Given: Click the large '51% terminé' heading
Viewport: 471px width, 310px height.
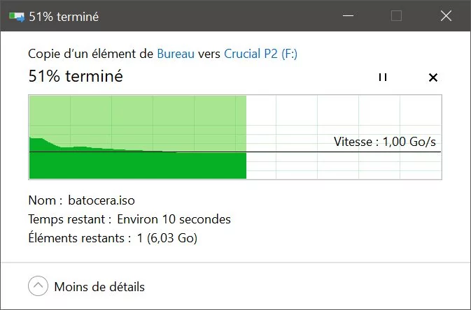Looking at the screenshot, I should click(x=76, y=76).
